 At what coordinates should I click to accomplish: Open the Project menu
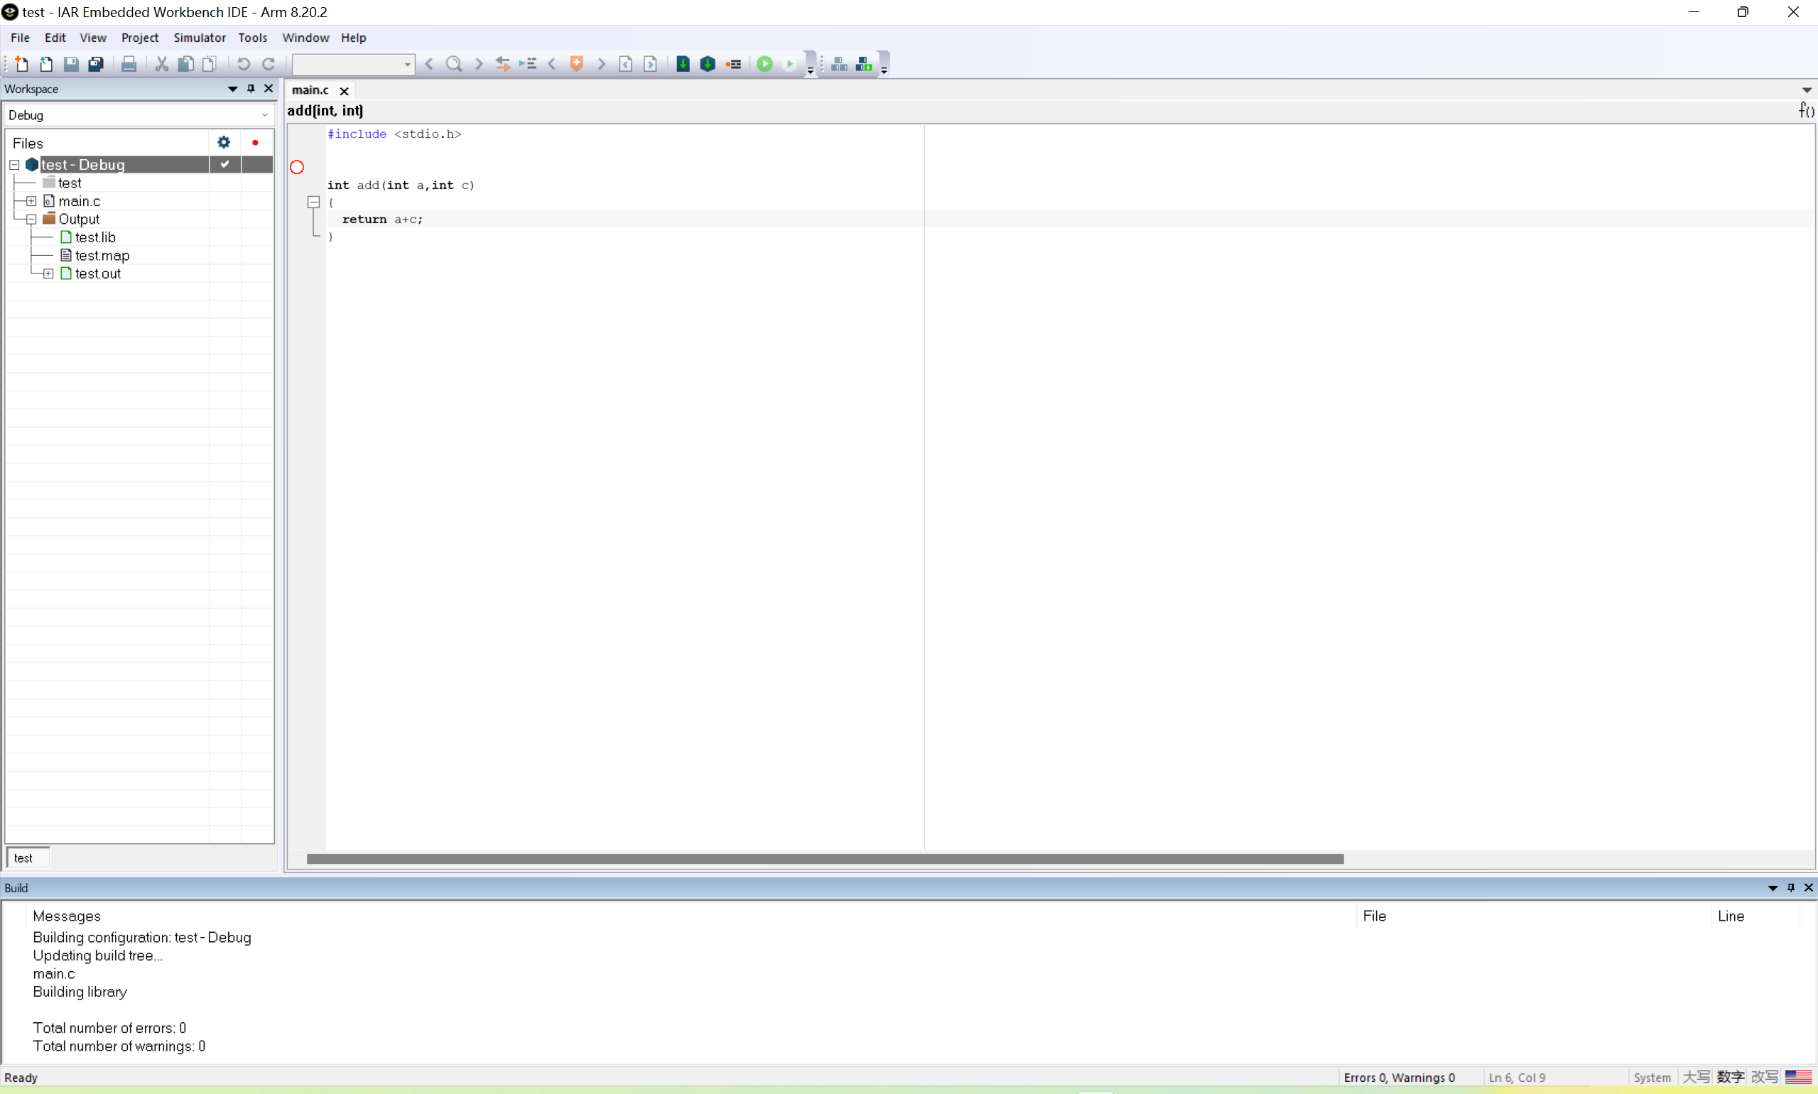pos(140,38)
